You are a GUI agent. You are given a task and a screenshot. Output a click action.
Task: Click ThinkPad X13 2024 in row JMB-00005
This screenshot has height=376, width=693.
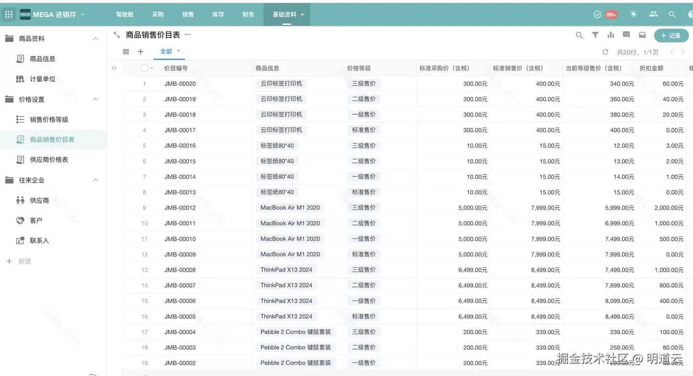click(286, 316)
